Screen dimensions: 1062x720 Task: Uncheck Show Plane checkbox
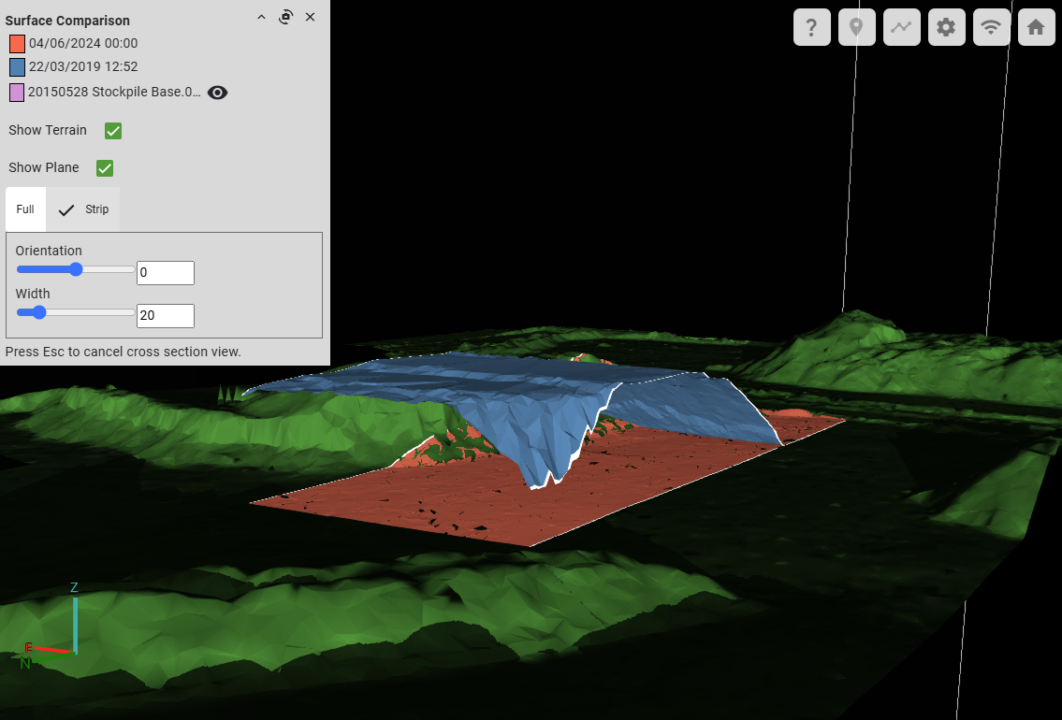pos(104,167)
